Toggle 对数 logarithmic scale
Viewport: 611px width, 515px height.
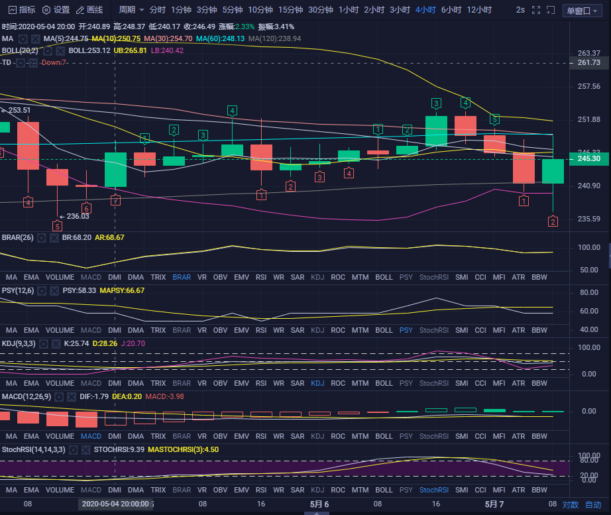570,504
